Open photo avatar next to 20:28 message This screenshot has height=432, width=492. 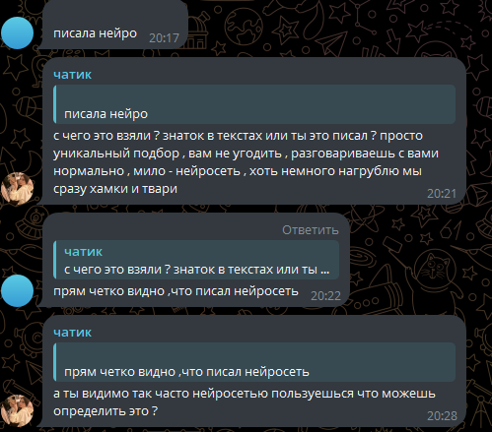coord(17,410)
